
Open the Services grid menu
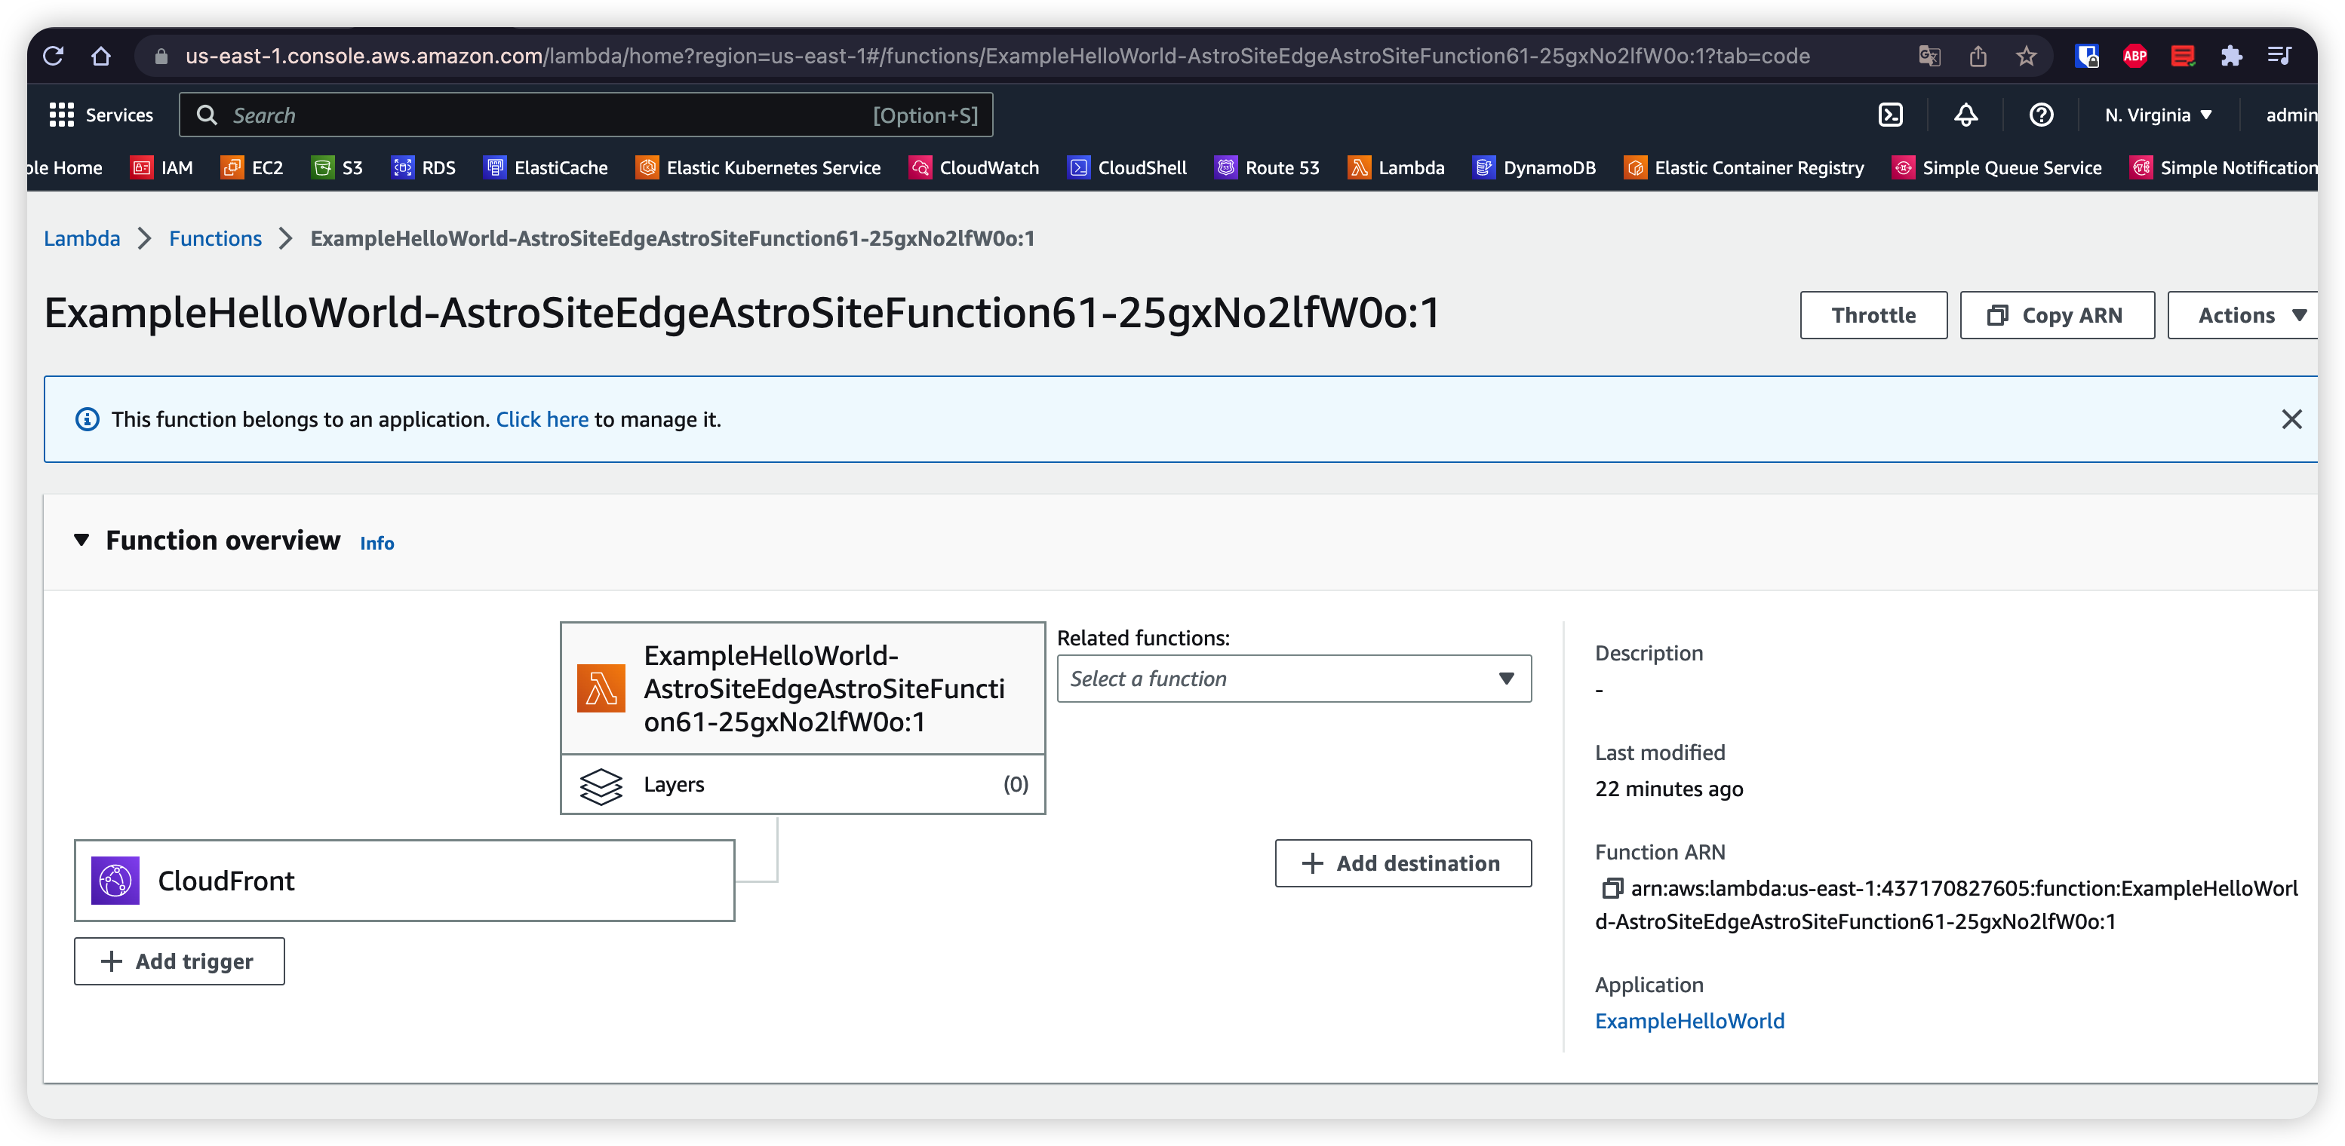point(100,115)
